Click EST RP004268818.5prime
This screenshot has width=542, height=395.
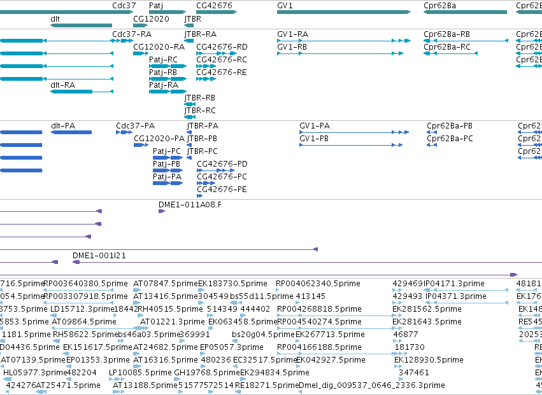pos(319,309)
